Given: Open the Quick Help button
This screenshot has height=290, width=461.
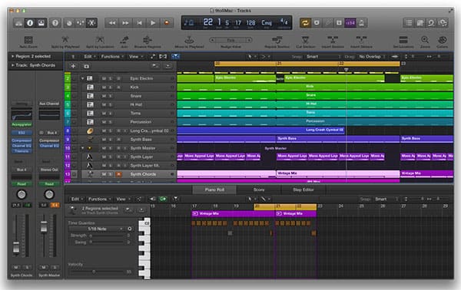Looking at the screenshot, I should 55,23.
